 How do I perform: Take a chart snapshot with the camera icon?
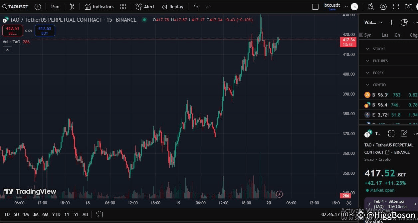pos(408,6)
